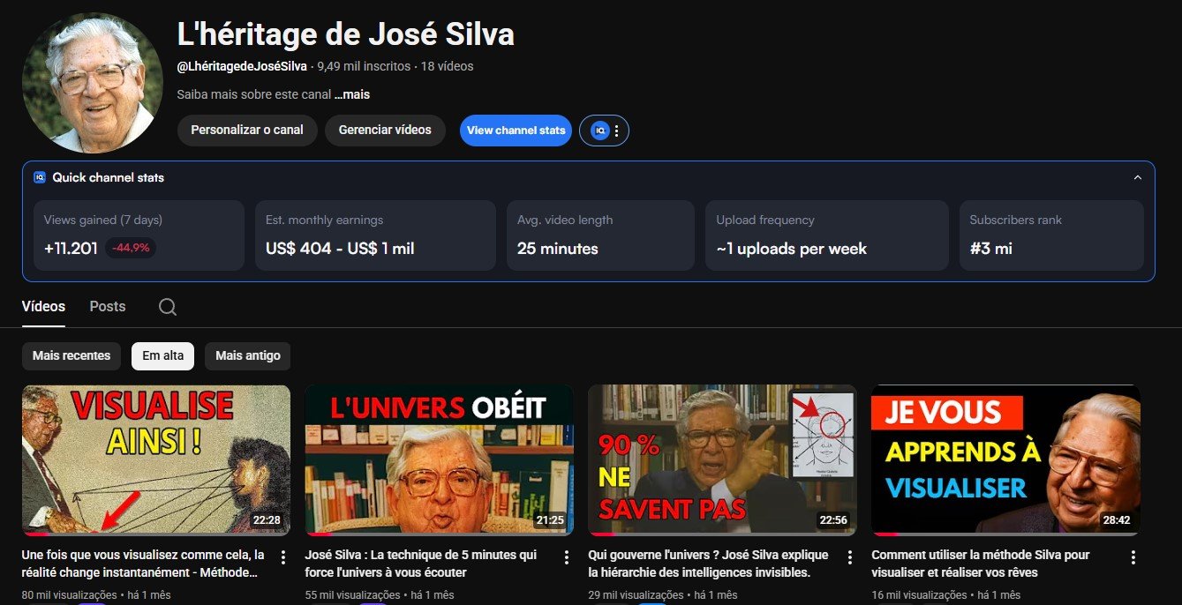
Task: Click '16 mil visualizações' text
Action: pyautogui.click(x=919, y=595)
